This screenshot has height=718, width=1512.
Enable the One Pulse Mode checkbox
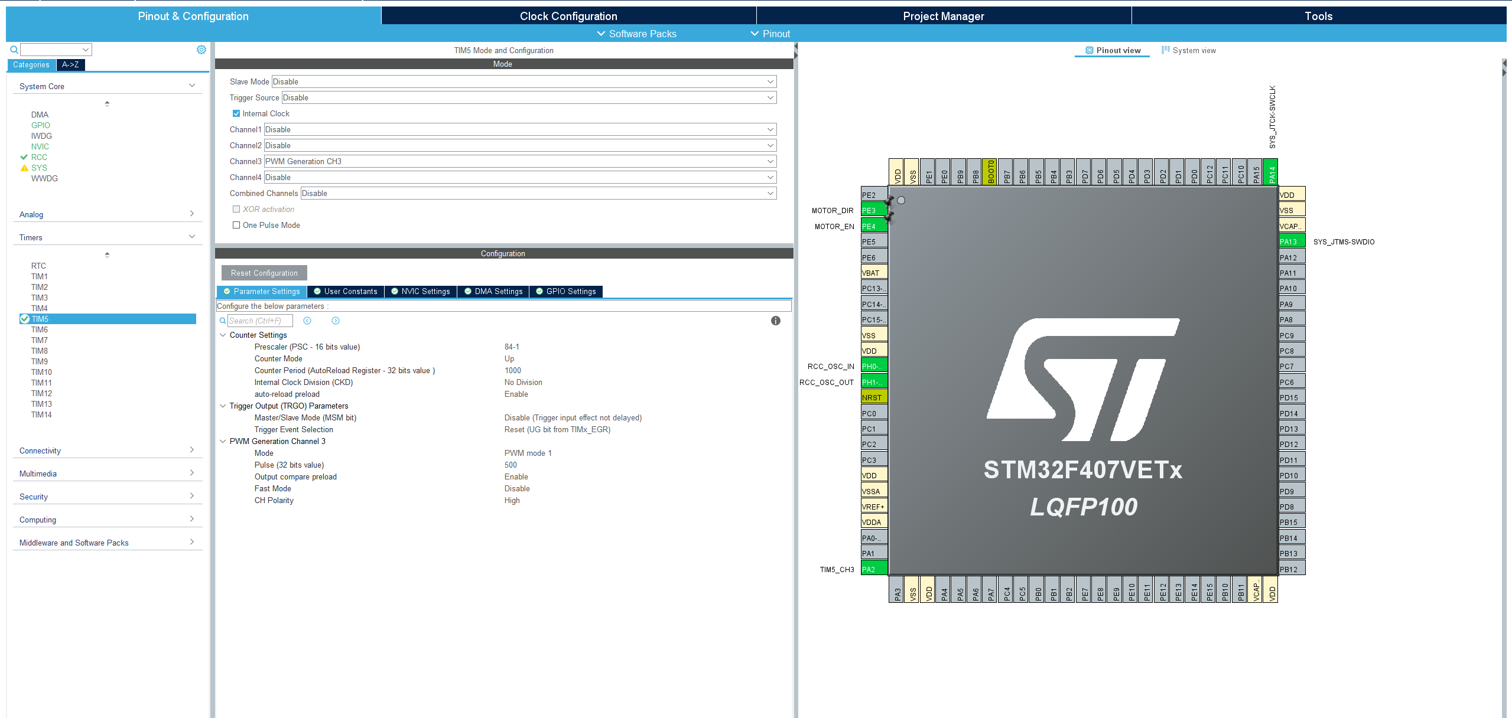[x=236, y=225]
